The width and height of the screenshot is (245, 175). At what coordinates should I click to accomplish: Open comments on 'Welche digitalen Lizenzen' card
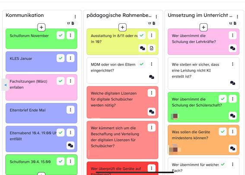pyautogui.click(x=152, y=112)
